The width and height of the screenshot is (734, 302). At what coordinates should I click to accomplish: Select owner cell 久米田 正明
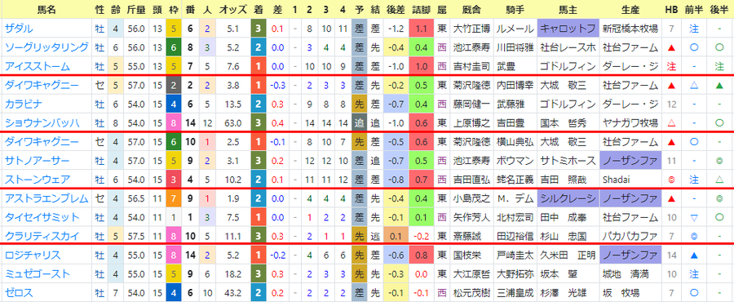coord(568,255)
